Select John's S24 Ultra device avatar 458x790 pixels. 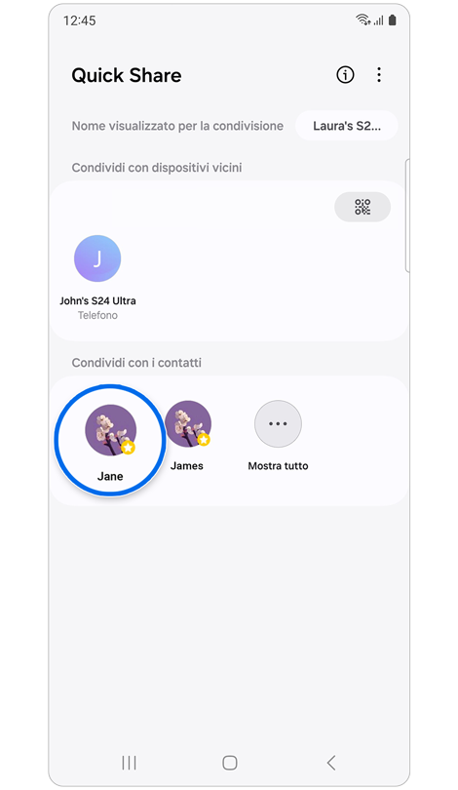click(97, 258)
